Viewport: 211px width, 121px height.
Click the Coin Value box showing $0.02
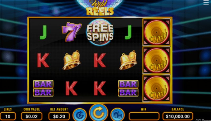click(x=32, y=116)
